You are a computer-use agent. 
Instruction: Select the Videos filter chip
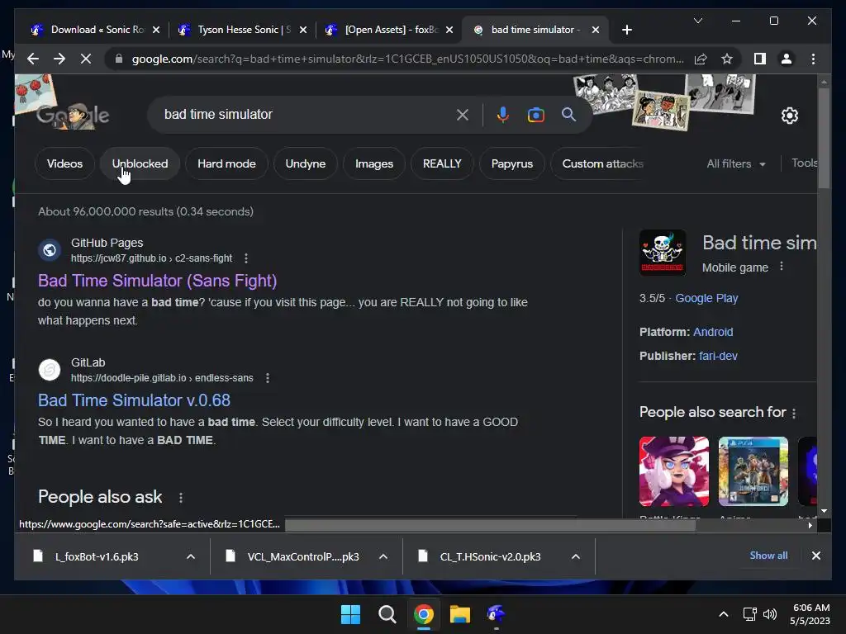[64, 164]
